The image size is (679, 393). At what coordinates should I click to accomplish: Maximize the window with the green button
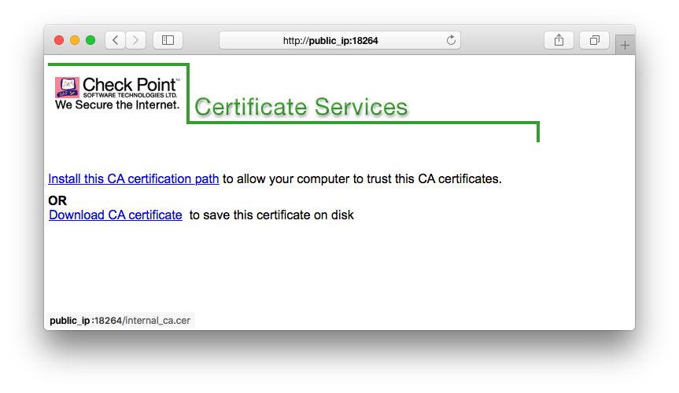pyautogui.click(x=90, y=40)
